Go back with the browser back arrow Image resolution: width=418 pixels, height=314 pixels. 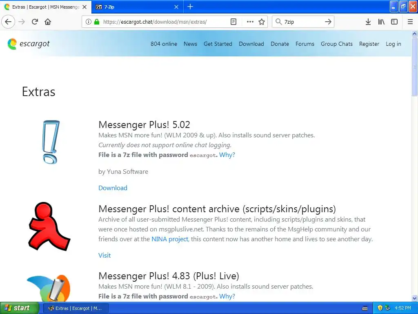[x=8, y=22]
